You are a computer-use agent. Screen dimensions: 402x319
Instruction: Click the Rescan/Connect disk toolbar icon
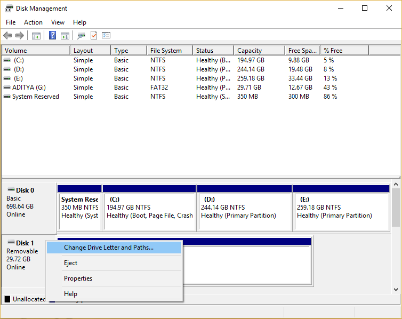(x=81, y=36)
